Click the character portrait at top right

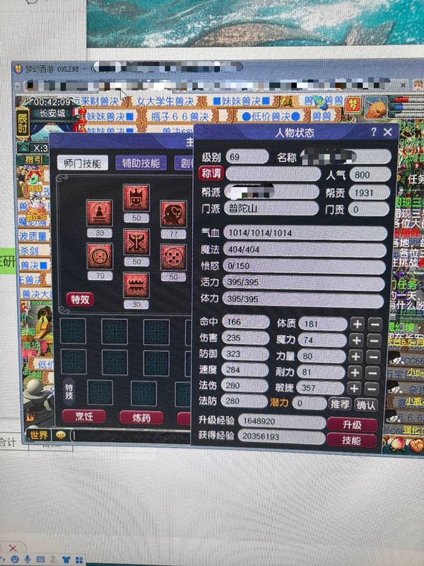(x=375, y=107)
